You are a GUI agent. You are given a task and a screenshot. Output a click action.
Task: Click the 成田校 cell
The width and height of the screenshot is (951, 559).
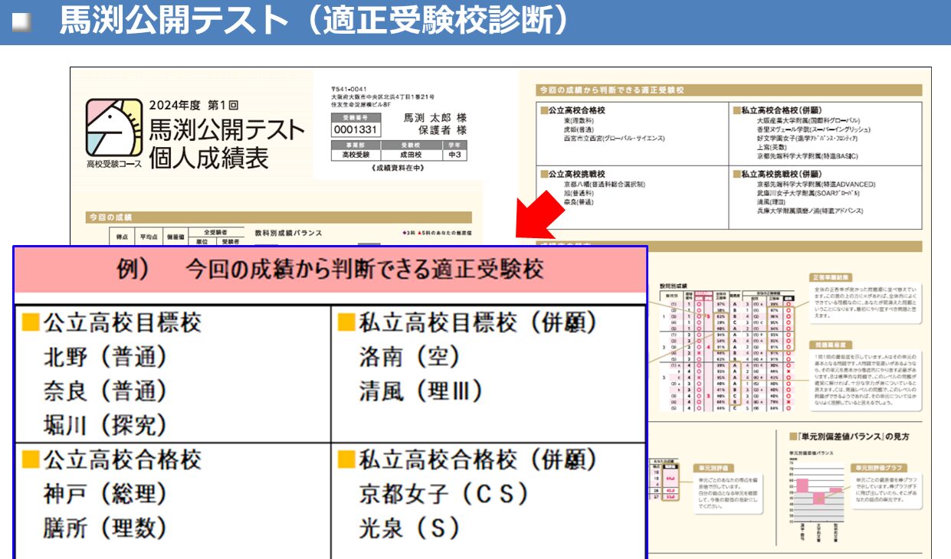point(412,155)
